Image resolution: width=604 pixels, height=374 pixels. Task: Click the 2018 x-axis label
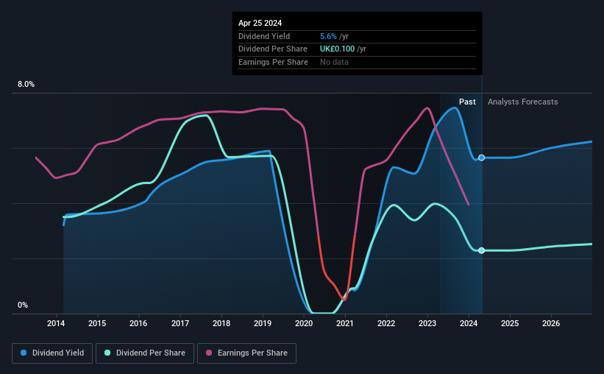pyautogui.click(x=221, y=323)
